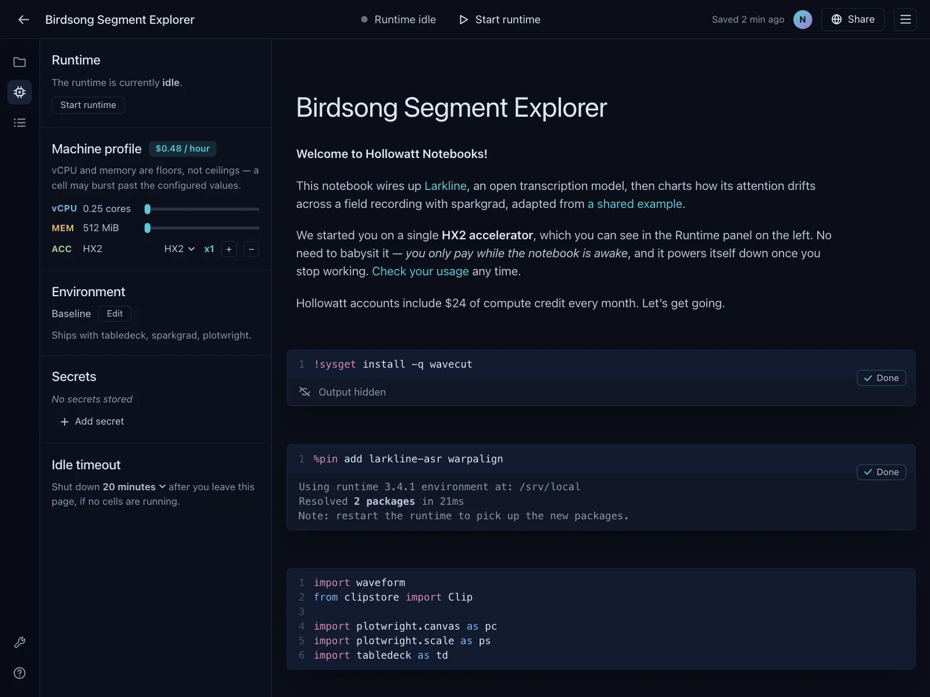Click the 'No secrets stored' text
Image resolution: width=930 pixels, height=697 pixels.
(92, 400)
